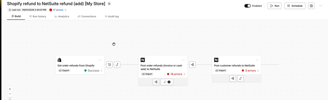Click the Export label on Shopify step
Viewport: 328px width, 100px height.
click(64, 70)
